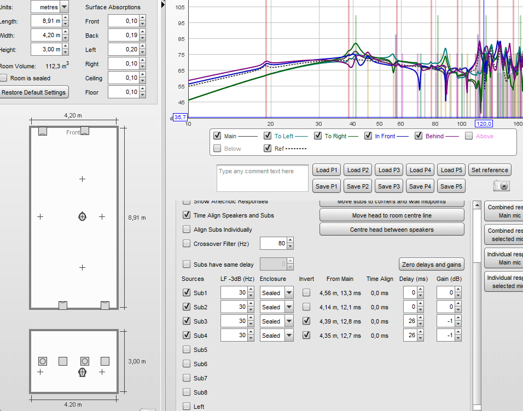The height and width of the screenshot is (411, 523).
Task: Enable the Left speaker source
Action: (187, 406)
